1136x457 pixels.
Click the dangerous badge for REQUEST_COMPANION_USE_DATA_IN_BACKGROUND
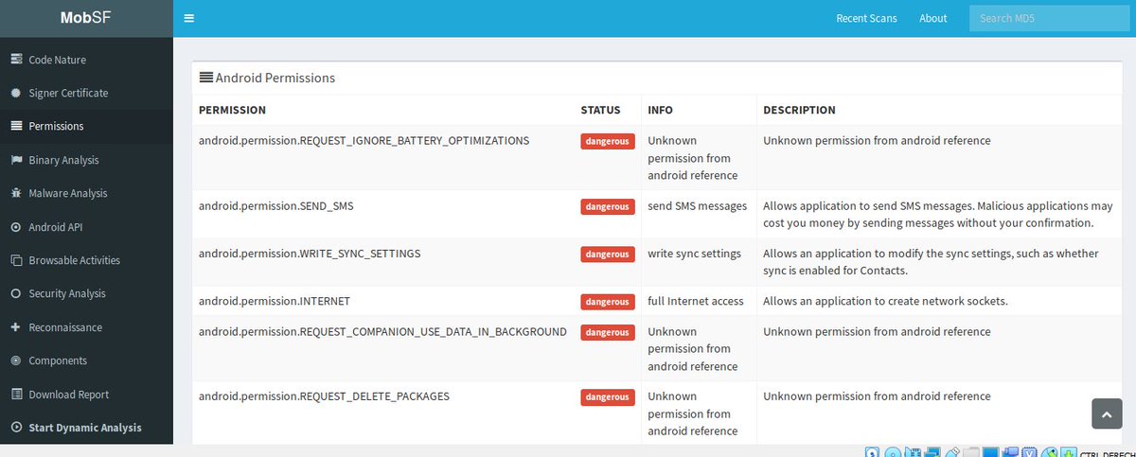[x=607, y=332]
